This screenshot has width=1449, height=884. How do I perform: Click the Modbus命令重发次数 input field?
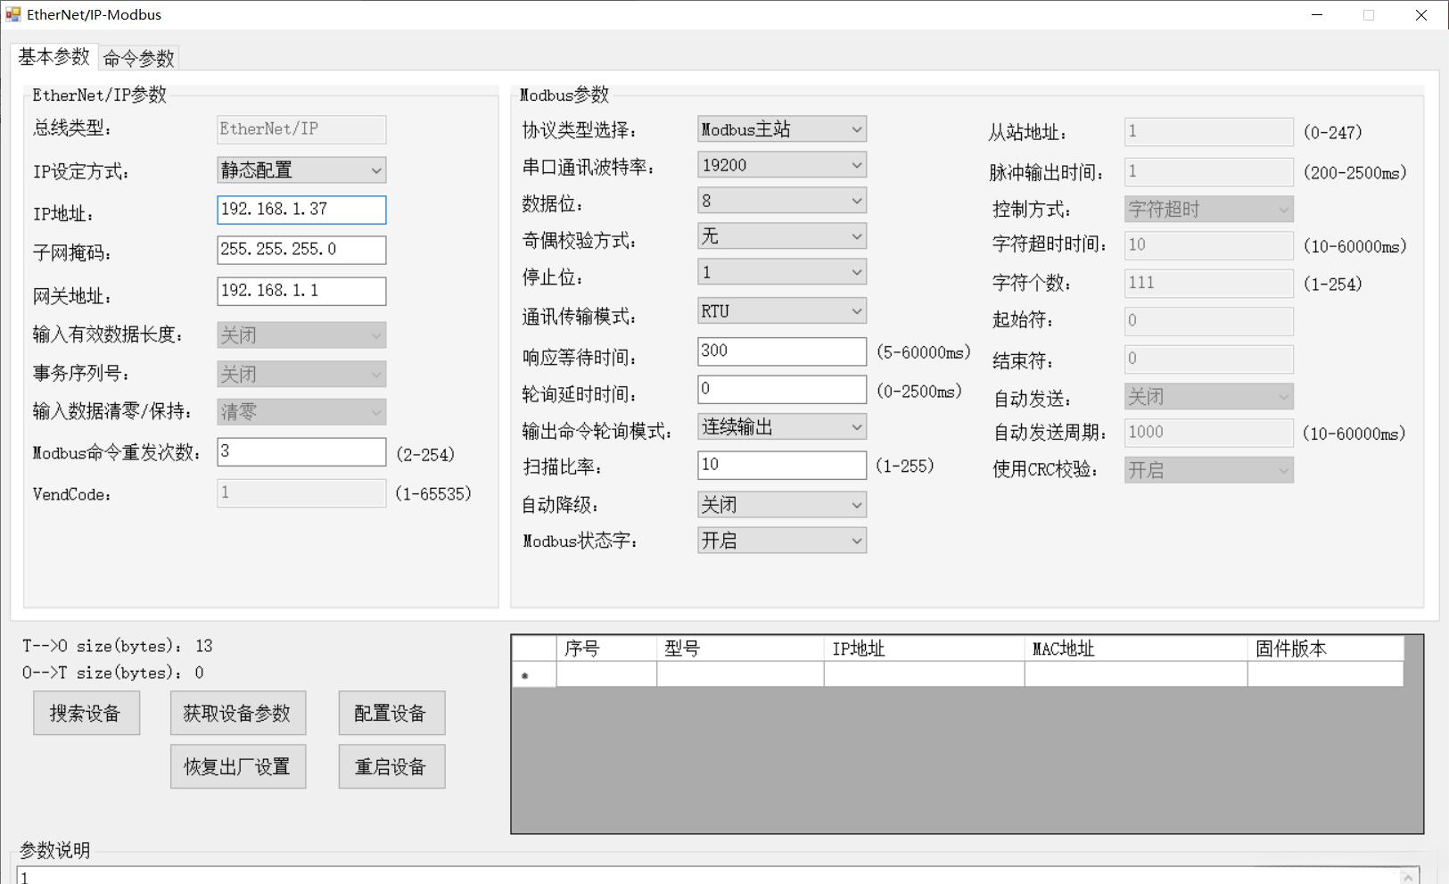pyautogui.click(x=301, y=452)
